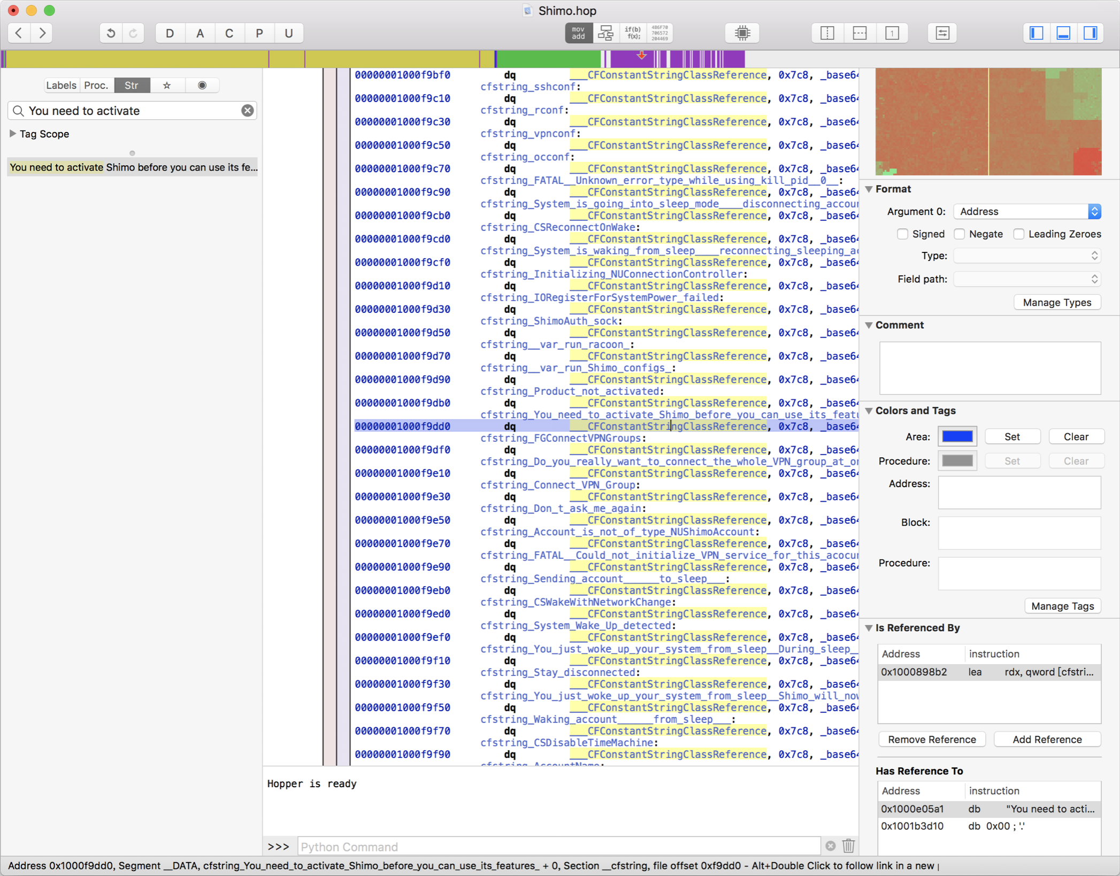Select the Labels tab
This screenshot has height=876, width=1120.
tap(61, 86)
